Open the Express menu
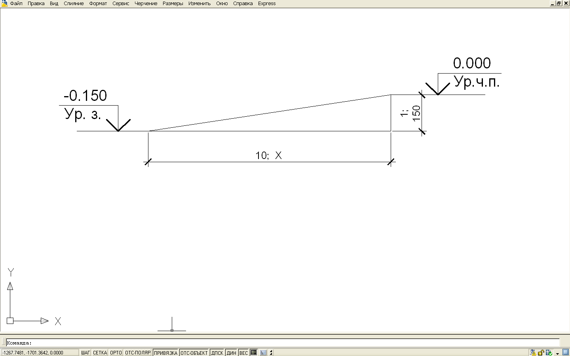Image resolution: width=570 pixels, height=356 pixels. 267,4
